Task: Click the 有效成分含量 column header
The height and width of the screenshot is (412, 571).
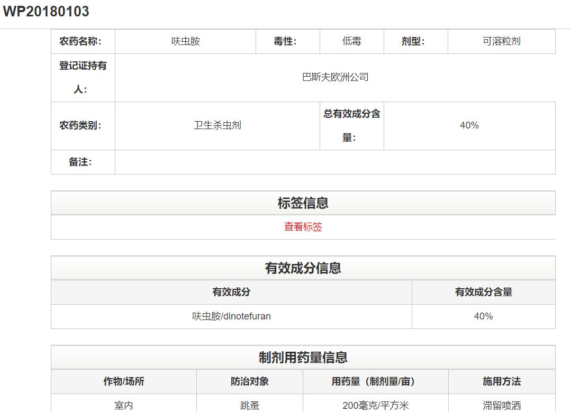Action: [483, 292]
